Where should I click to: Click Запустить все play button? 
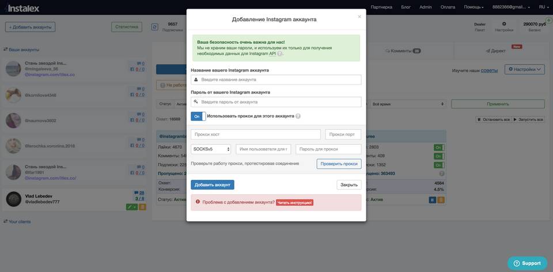click(528, 120)
